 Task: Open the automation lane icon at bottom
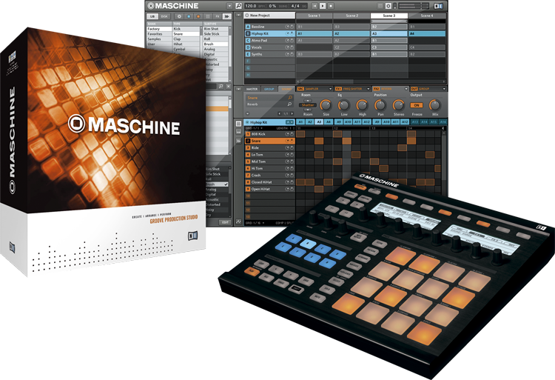[238, 222]
